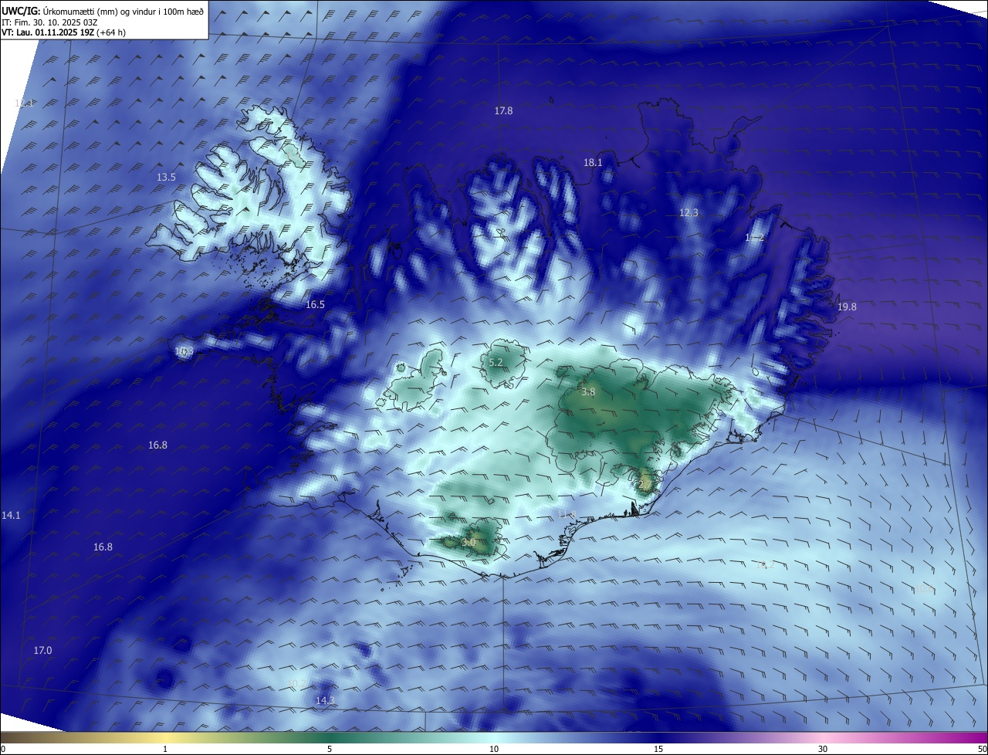Click the legend tick label 30
This screenshot has height=755, width=988.
coord(823,749)
